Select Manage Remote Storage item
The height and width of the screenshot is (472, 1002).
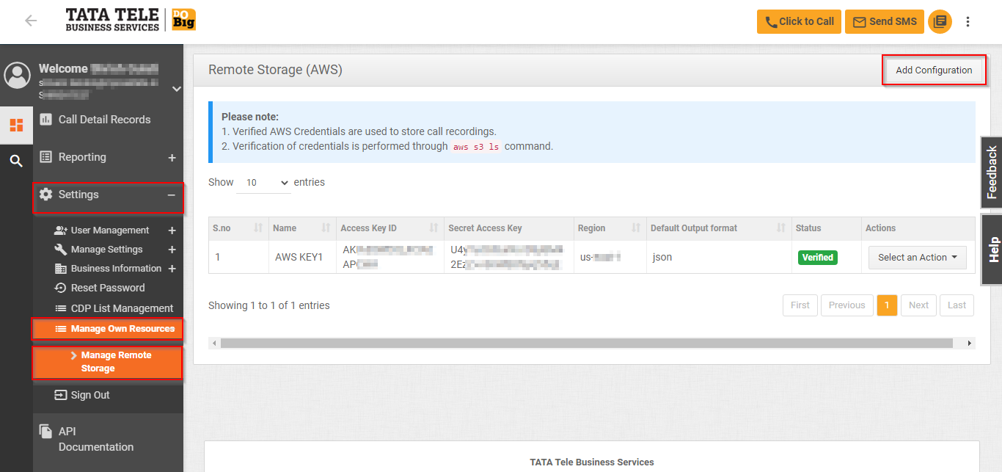point(108,362)
